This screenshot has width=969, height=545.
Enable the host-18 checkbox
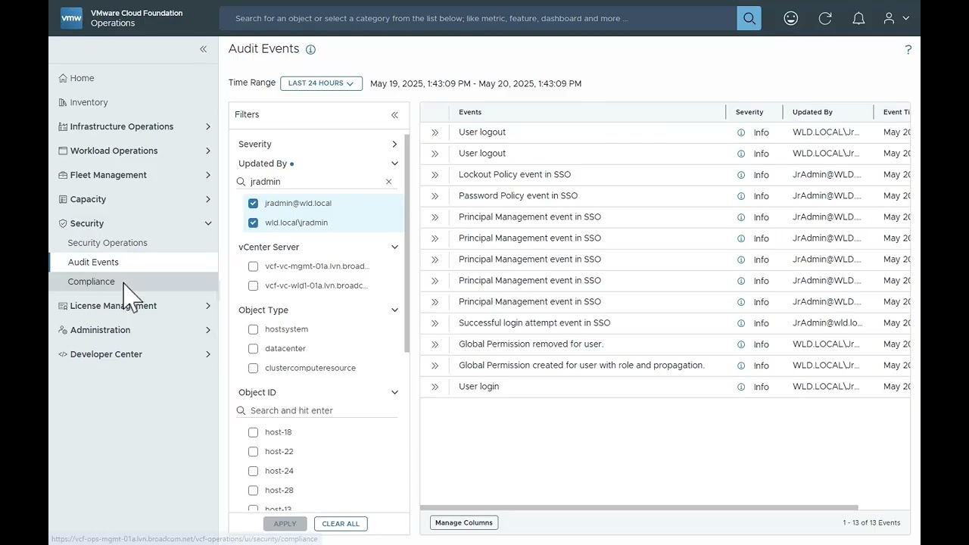253,432
